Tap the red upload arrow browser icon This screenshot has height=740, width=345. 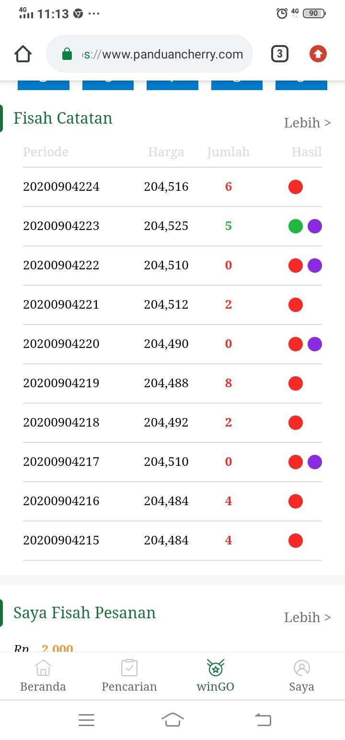[x=318, y=54]
